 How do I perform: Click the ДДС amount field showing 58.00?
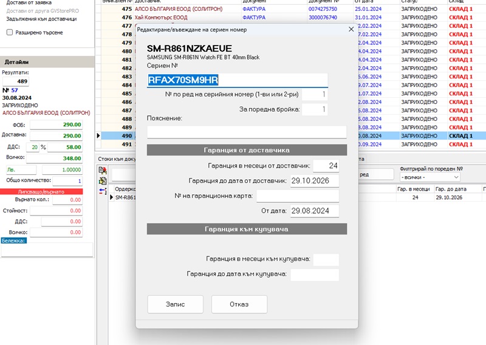65,147
